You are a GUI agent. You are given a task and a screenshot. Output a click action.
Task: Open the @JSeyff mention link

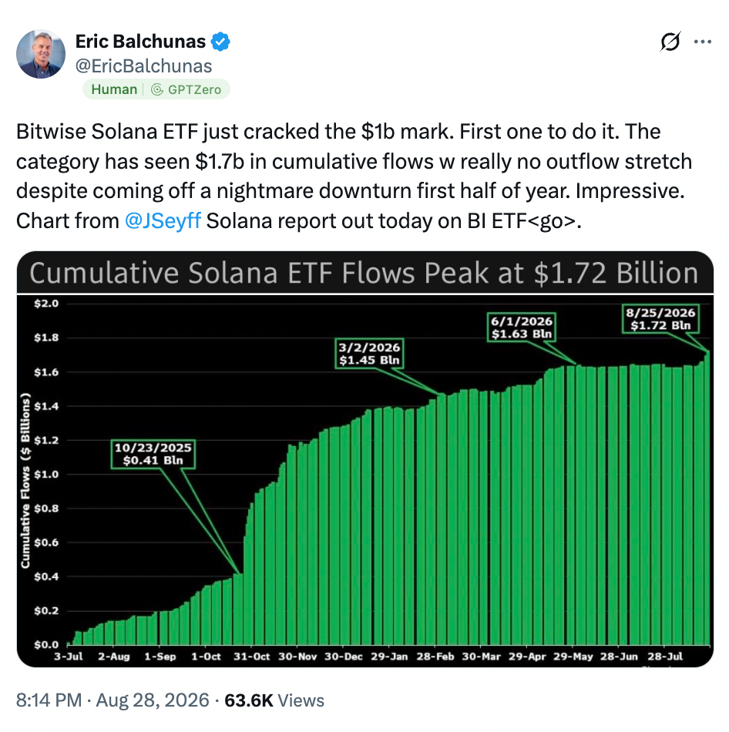pos(163,221)
